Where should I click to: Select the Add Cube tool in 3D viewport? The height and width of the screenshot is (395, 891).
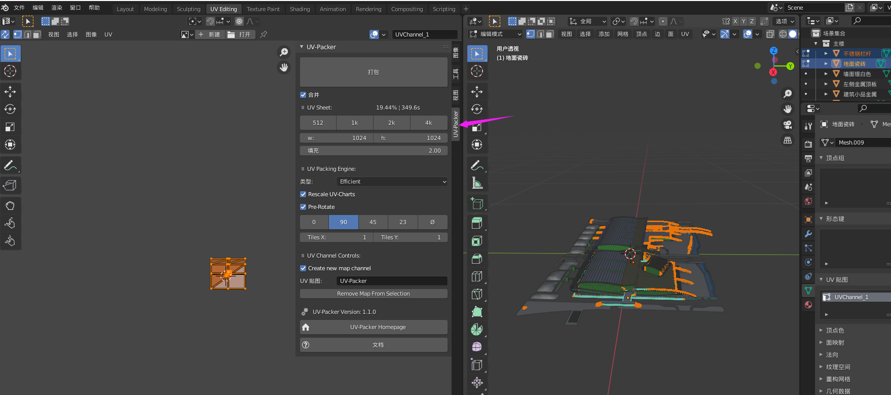[x=477, y=203]
